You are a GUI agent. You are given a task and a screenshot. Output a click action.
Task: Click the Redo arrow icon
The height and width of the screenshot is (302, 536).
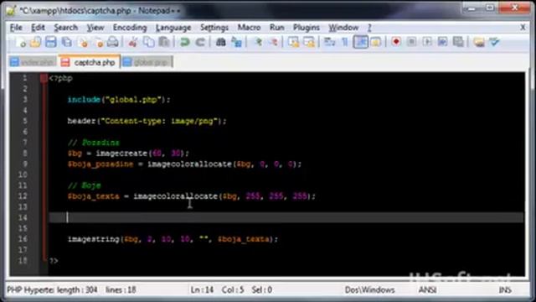pos(200,42)
